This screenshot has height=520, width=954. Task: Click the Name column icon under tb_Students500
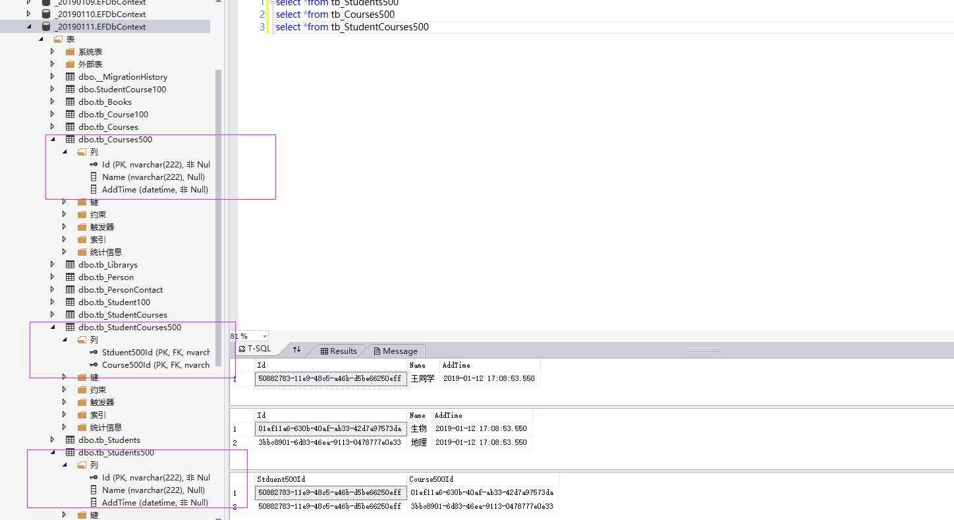pos(94,490)
